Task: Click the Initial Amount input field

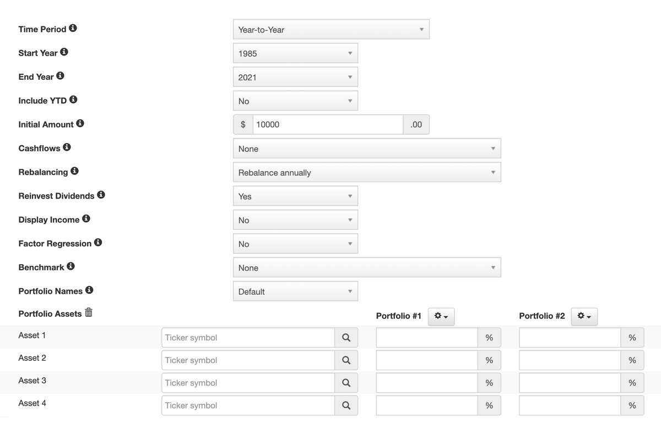Action: pyautogui.click(x=328, y=125)
